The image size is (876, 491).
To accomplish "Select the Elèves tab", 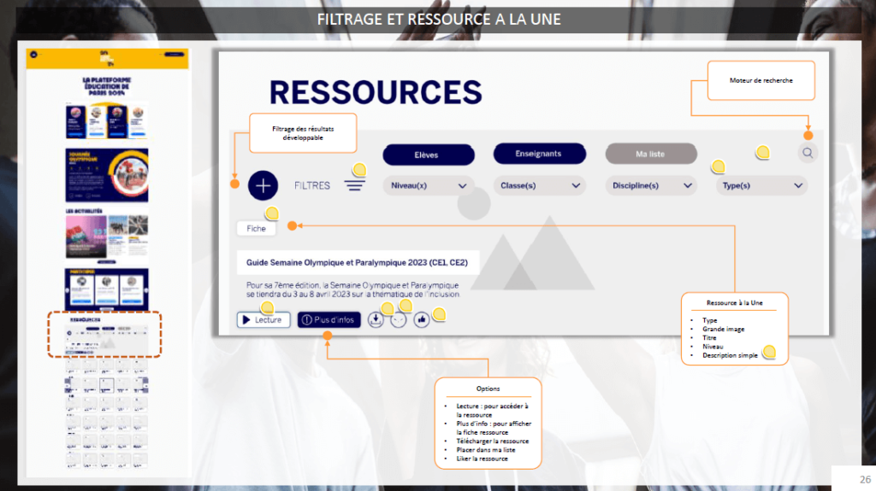I will (x=428, y=155).
